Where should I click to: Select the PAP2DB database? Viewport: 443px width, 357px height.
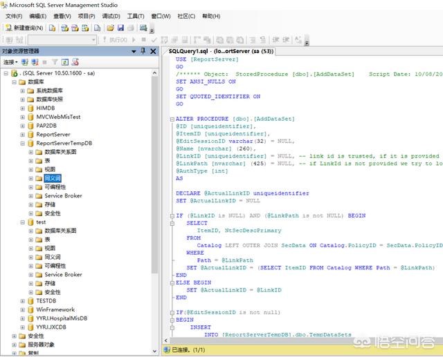click(x=46, y=126)
